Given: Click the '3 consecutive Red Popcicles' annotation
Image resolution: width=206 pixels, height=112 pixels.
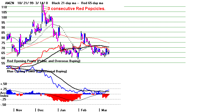Looking at the screenshot, I should pos(76,9).
